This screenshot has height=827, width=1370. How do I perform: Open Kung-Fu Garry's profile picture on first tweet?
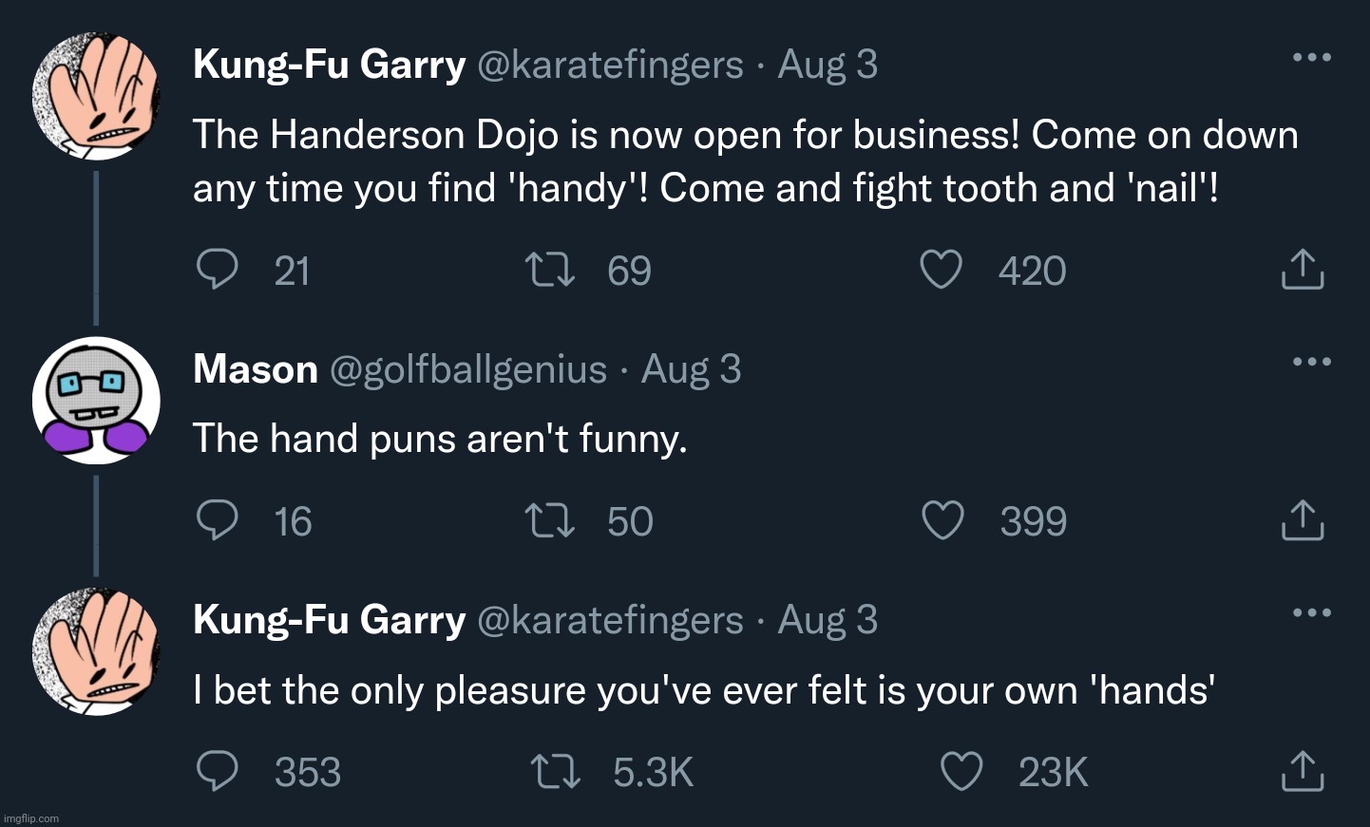pyautogui.click(x=96, y=96)
